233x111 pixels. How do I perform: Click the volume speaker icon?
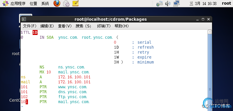tap(168, 3)
